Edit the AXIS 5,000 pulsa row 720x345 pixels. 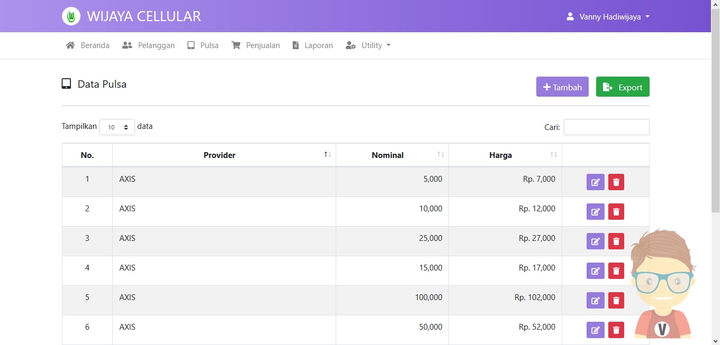pyautogui.click(x=595, y=182)
